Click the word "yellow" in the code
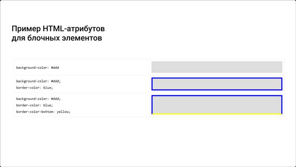This screenshot has height=167, width=296. pos(63,111)
